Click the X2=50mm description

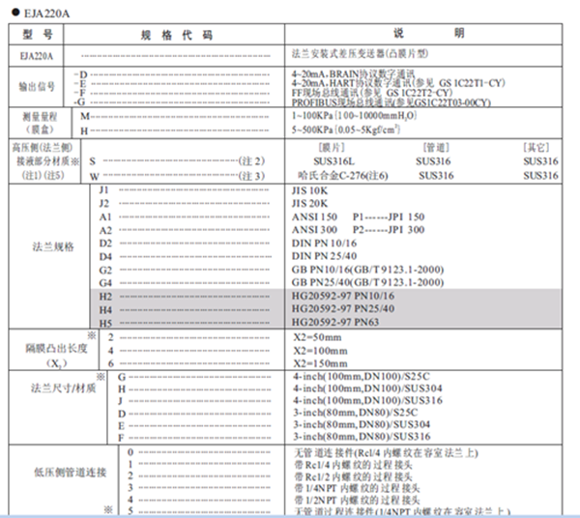tap(317, 337)
